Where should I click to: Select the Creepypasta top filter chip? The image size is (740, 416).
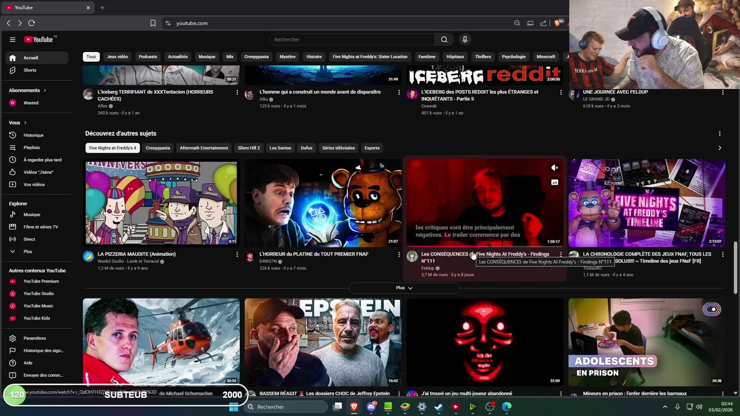[x=257, y=57]
